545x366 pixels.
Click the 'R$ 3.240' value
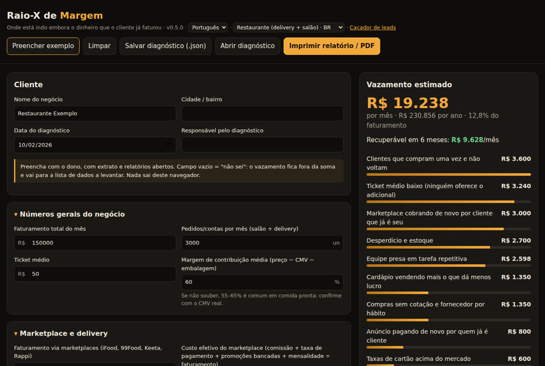pyautogui.click(x=516, y=186)
